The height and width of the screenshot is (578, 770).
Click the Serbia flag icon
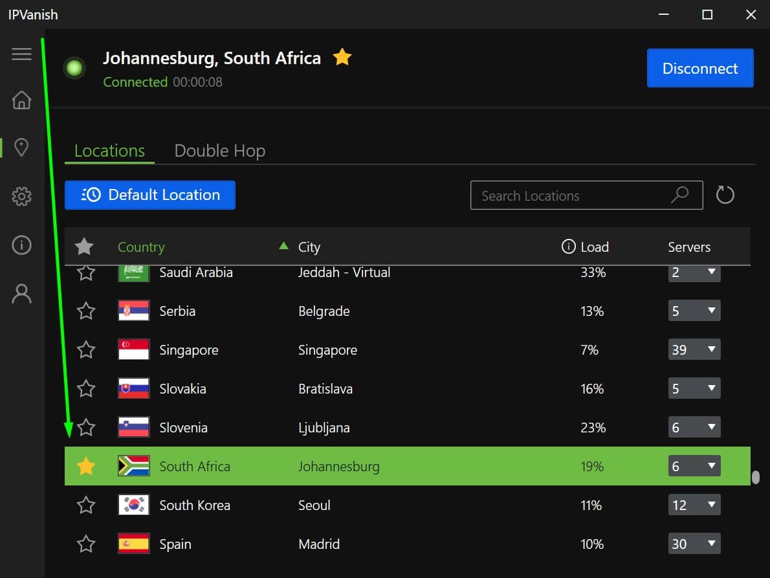pos(133,311)
